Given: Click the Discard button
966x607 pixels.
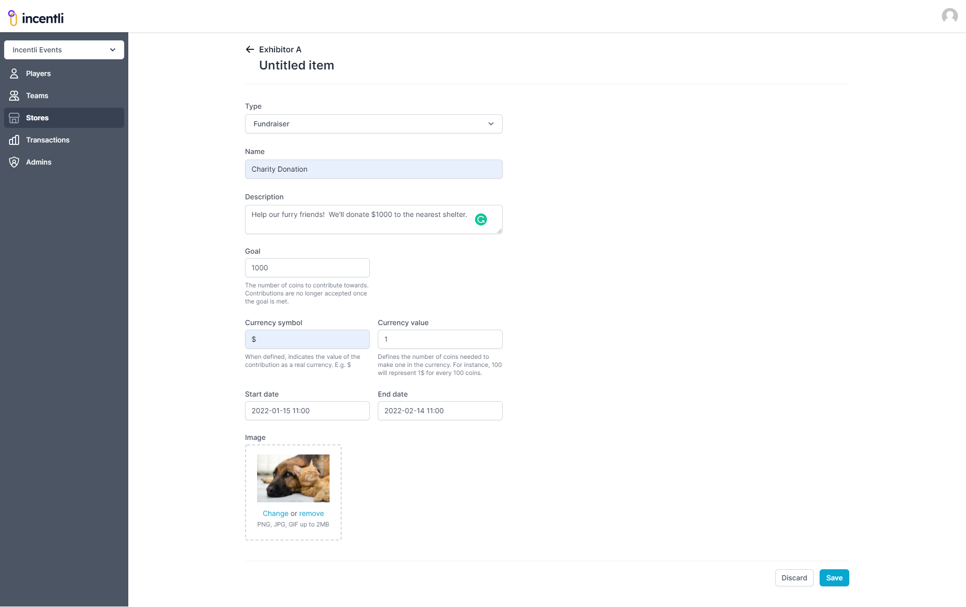Looking at the screenshot, I should click(794, 578).
